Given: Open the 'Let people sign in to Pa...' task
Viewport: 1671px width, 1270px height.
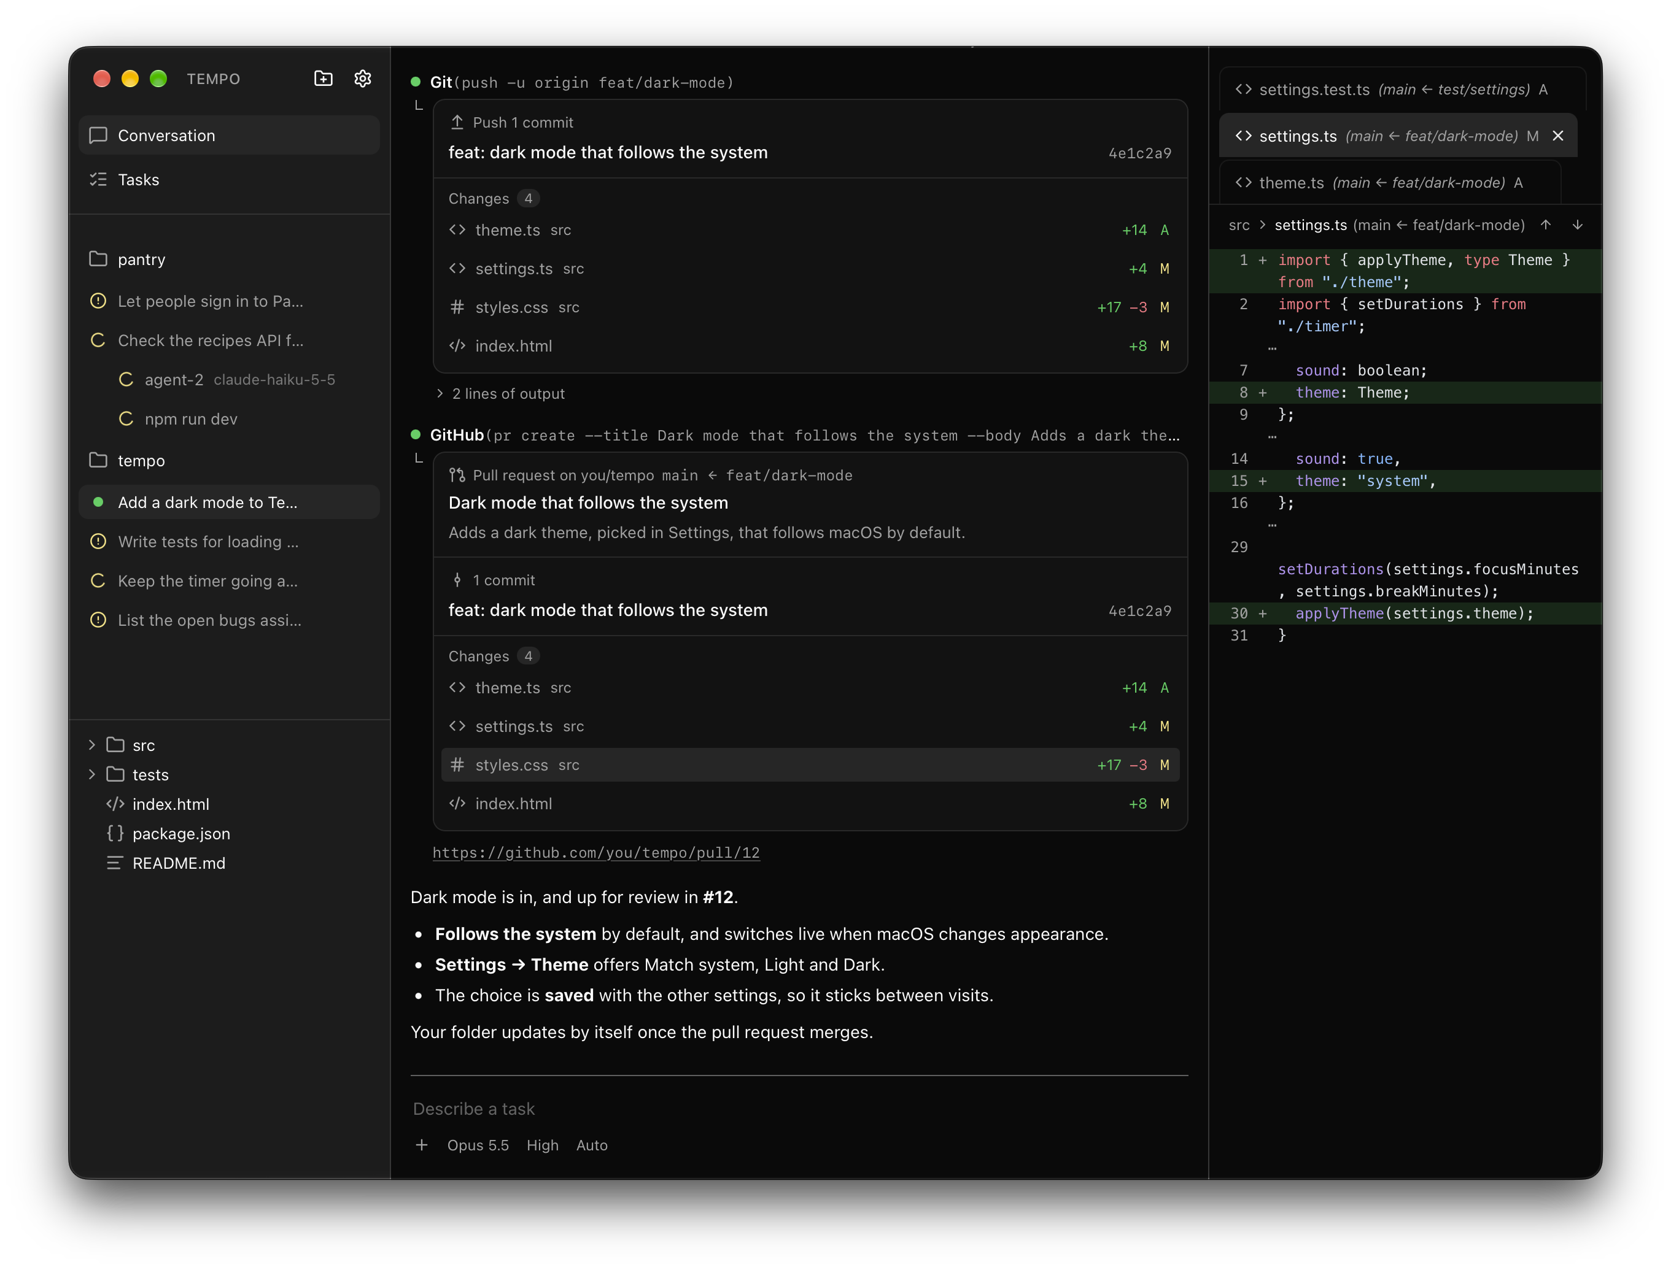Looking at the screenshot, I should (229, 301).
